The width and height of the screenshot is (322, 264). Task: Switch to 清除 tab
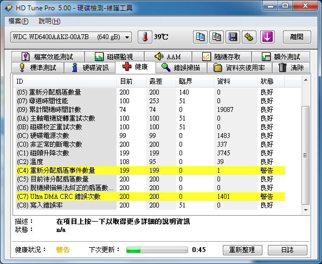291,67
